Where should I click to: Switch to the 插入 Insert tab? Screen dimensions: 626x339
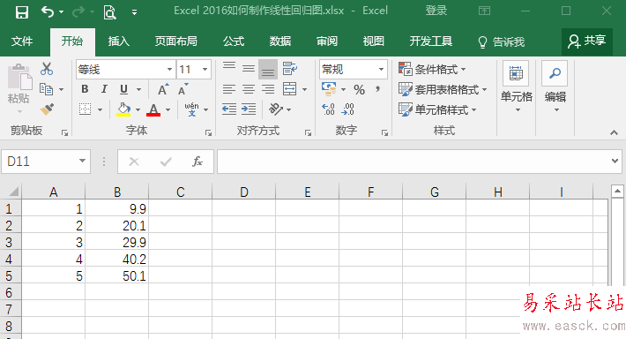(118, 41)
